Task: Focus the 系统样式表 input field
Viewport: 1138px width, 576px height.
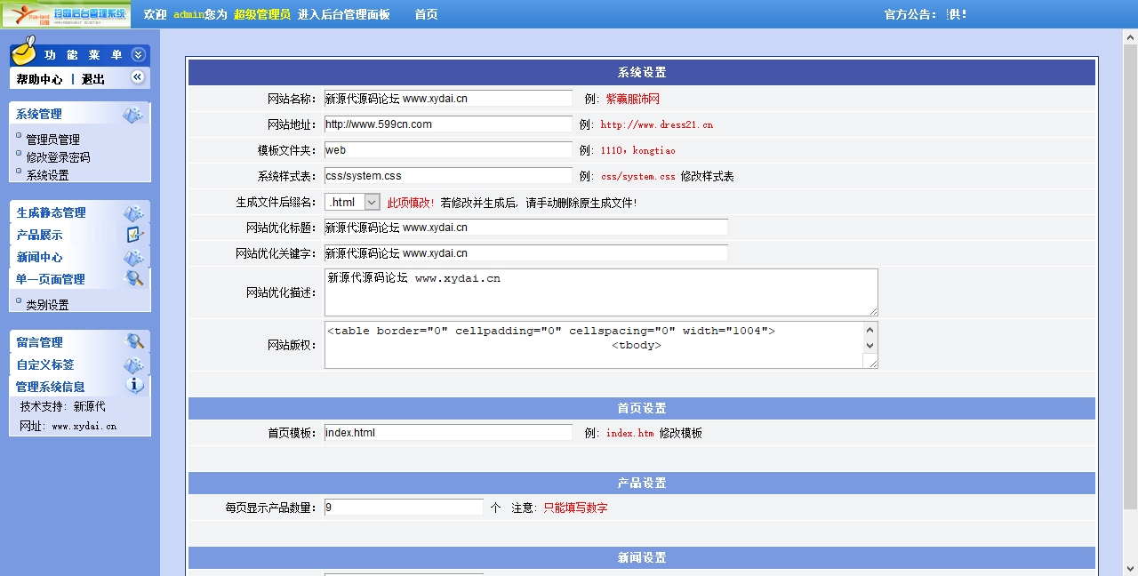Action: 448,176
